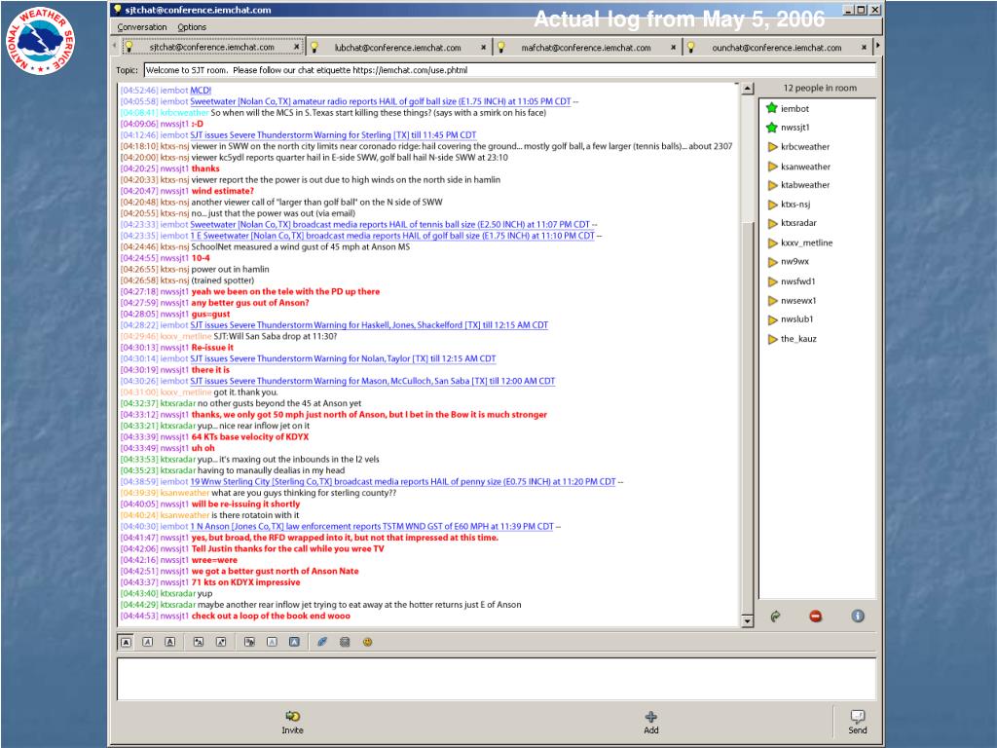
Task: Open the Conversation menu
Action: (142, 26)
